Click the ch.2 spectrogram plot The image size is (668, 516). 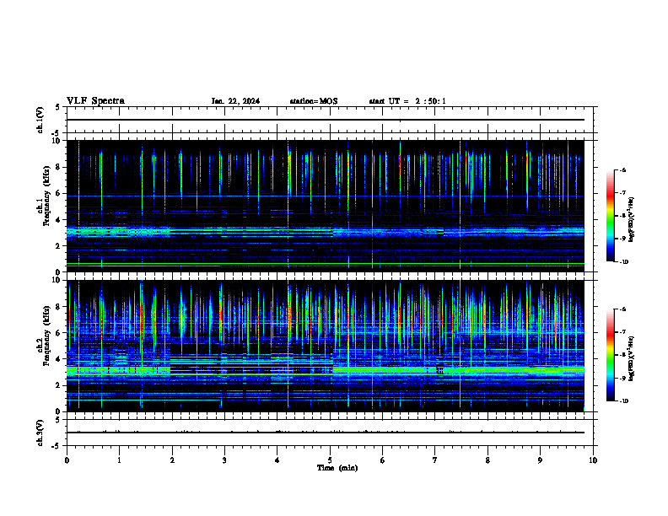(x=325, y=346)
